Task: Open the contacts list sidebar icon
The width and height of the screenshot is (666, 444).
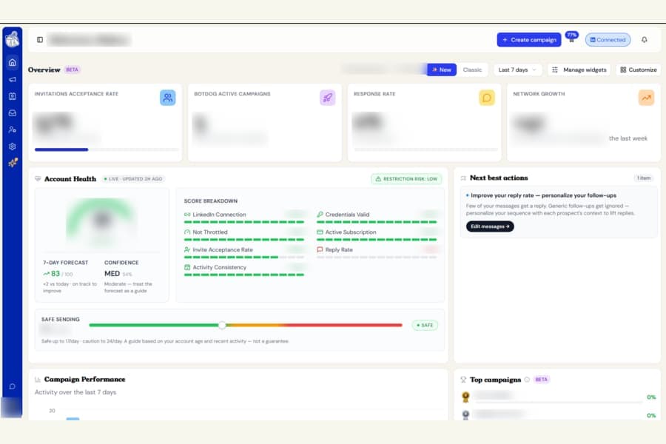Action: (13, 96)
